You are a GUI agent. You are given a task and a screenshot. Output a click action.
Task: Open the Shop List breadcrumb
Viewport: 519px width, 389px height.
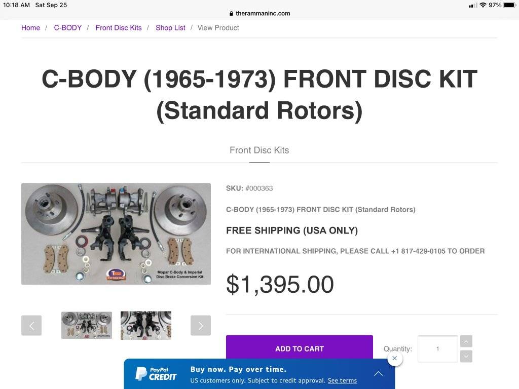170,28
